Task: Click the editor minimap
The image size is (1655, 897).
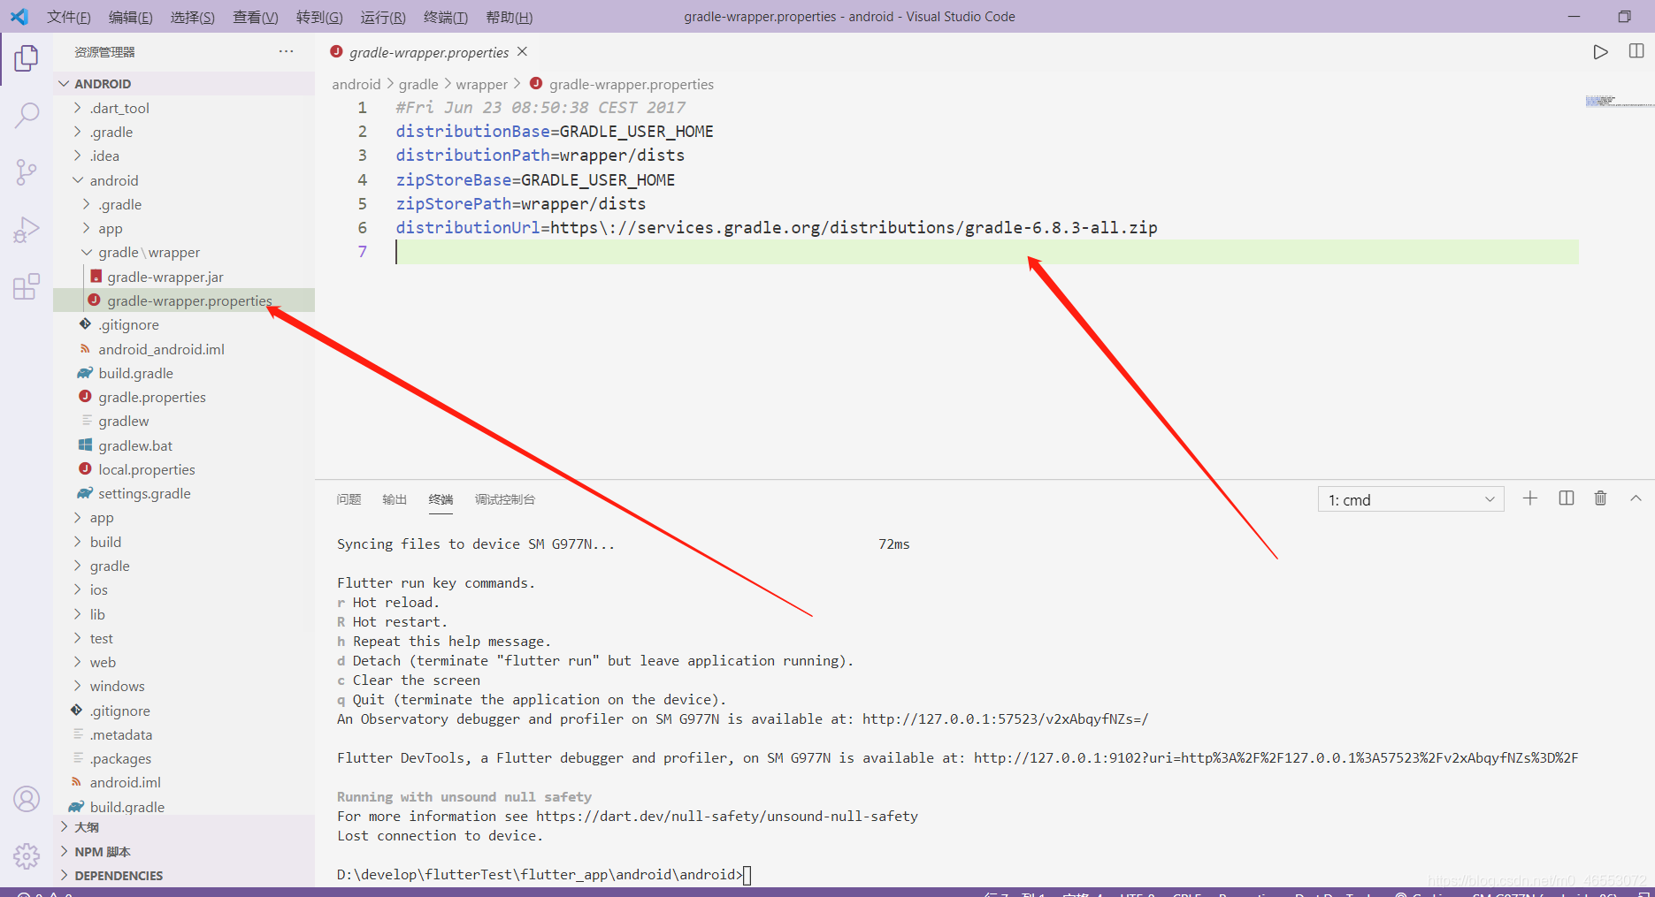Action: (1618, 102)
